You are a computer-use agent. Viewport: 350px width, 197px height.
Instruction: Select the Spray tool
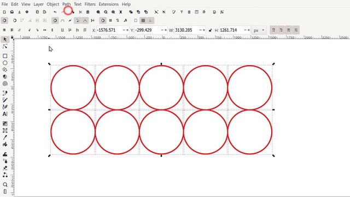(5, 161)
